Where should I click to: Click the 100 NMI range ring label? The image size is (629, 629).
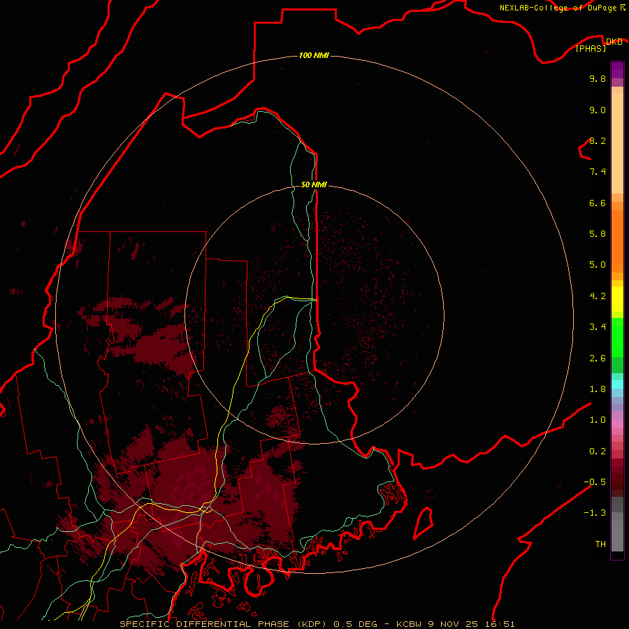(x=314, y=55)
